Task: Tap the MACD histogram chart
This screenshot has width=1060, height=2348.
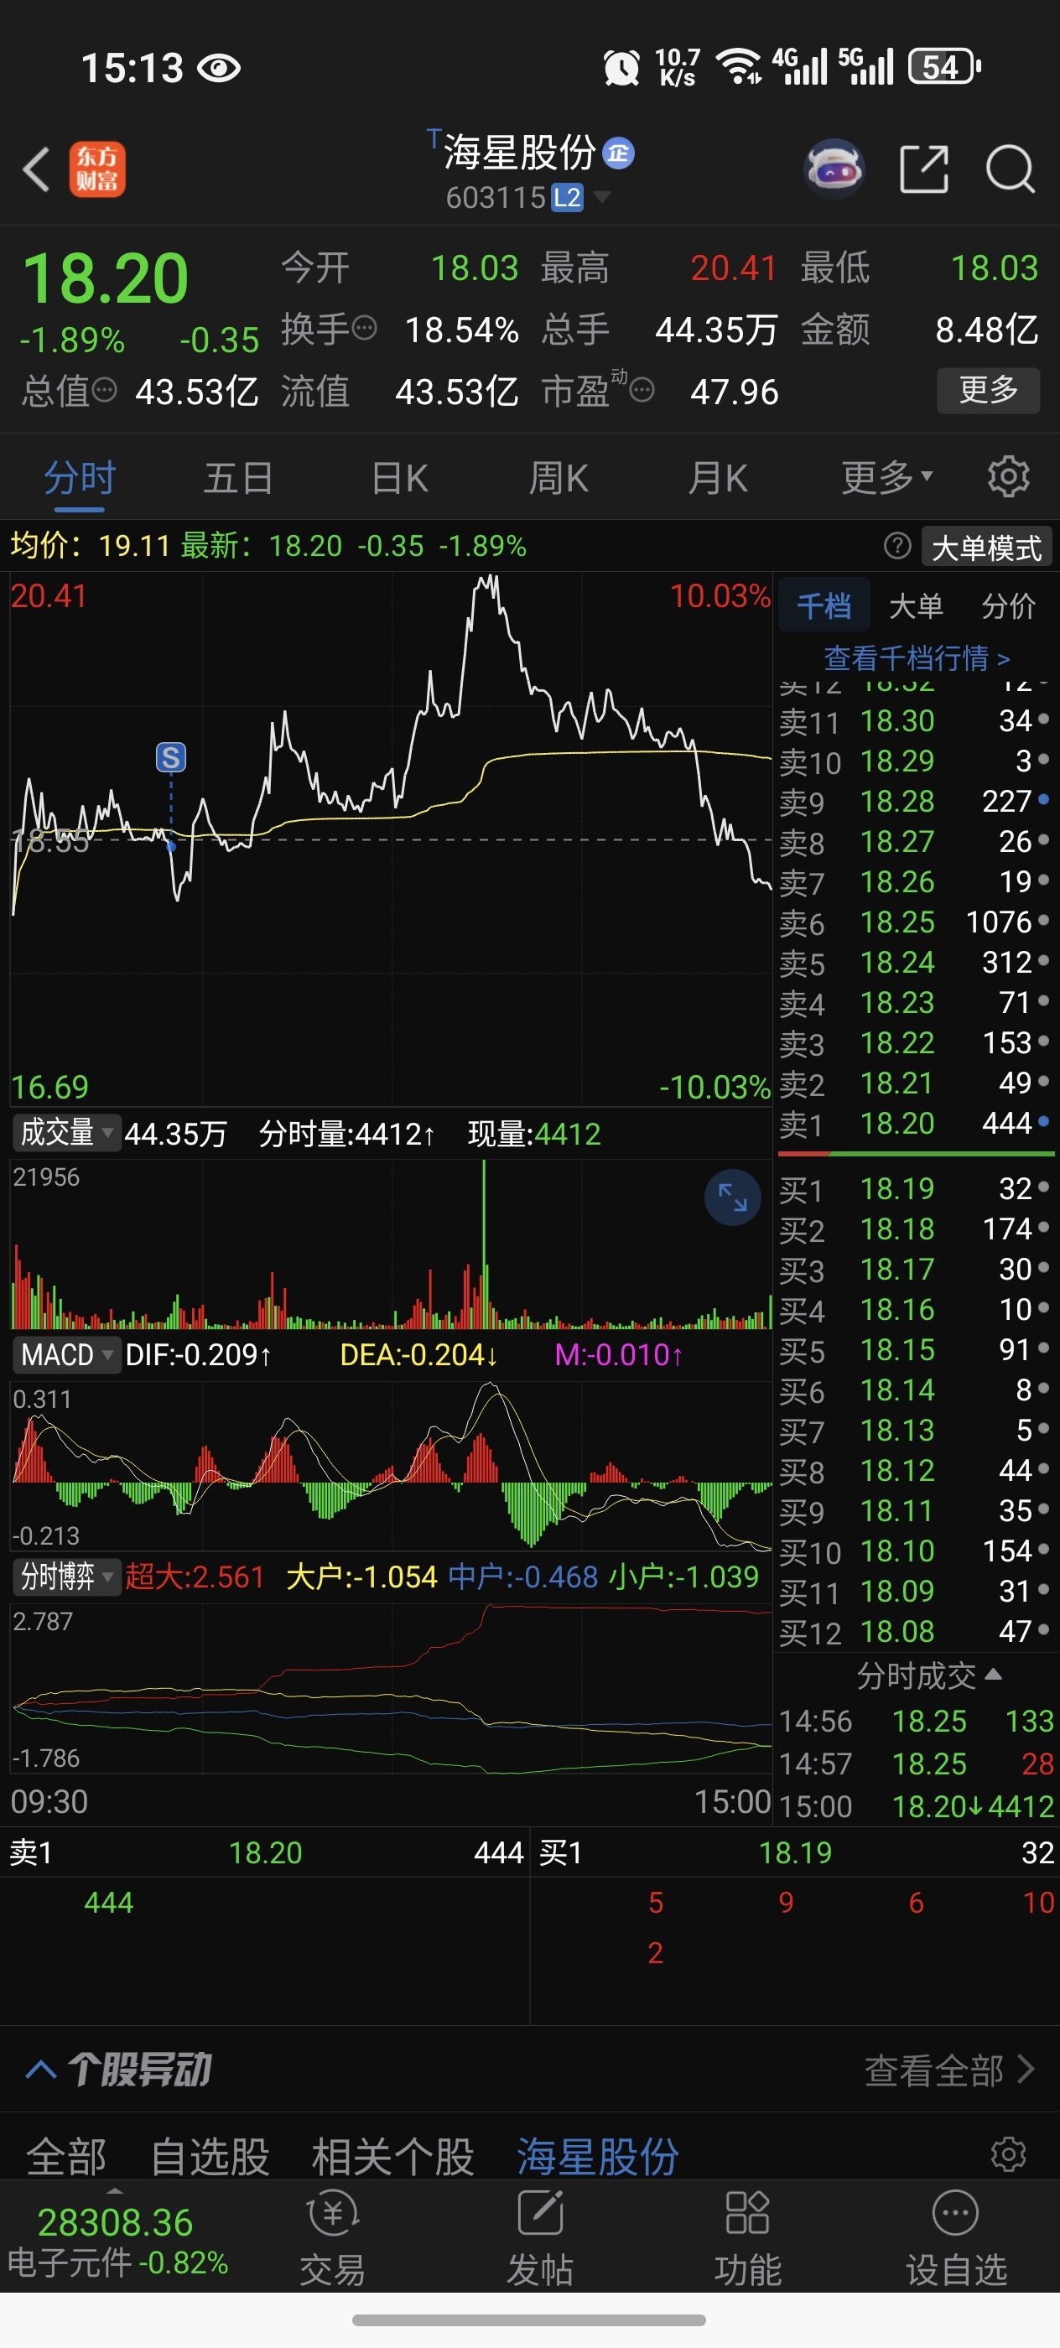Action: pos(391,1466)
